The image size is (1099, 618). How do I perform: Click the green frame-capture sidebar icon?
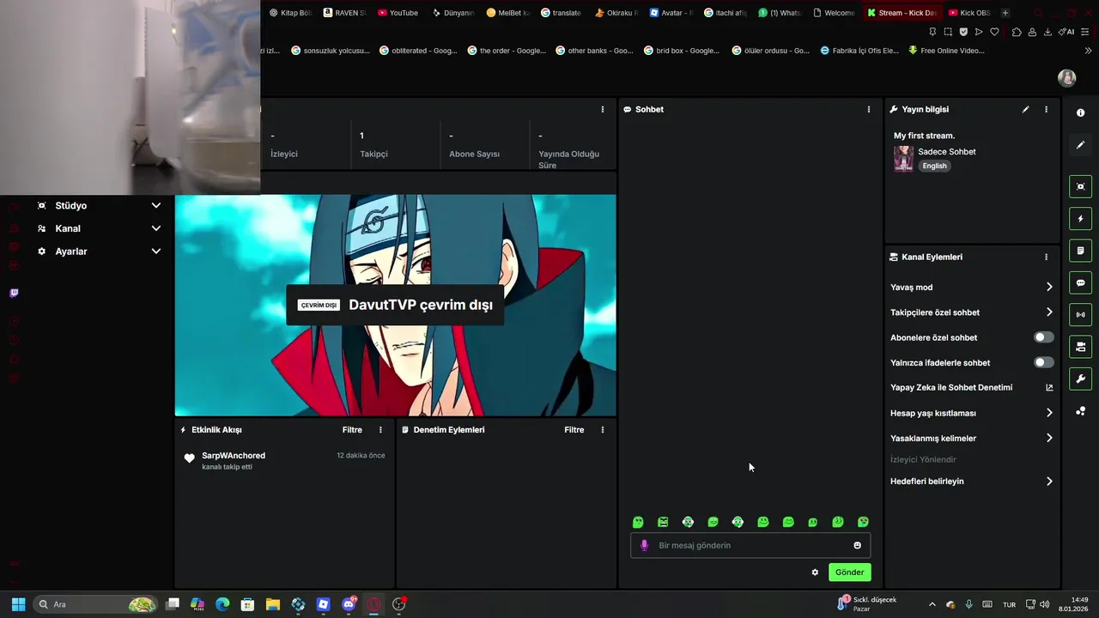(x=1080, y=186)
